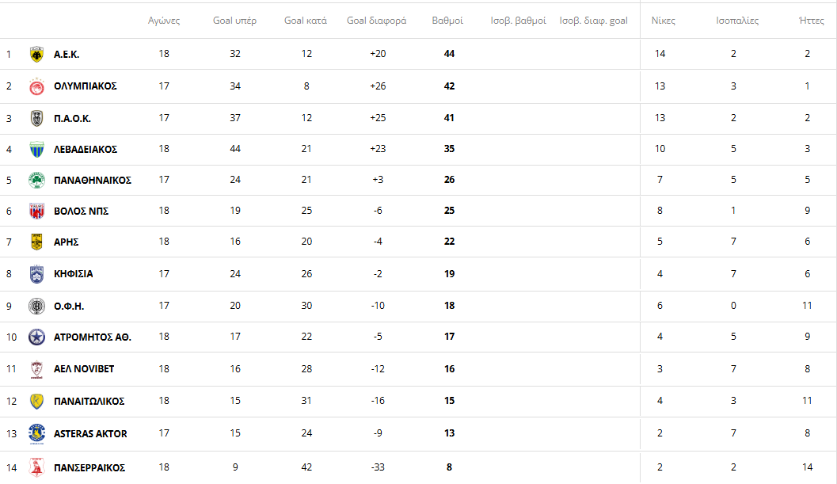The width and height of the screenshot is (837, 484).
Task: Click the Πανσερραϊκός team crest
Action: point(36,467)
